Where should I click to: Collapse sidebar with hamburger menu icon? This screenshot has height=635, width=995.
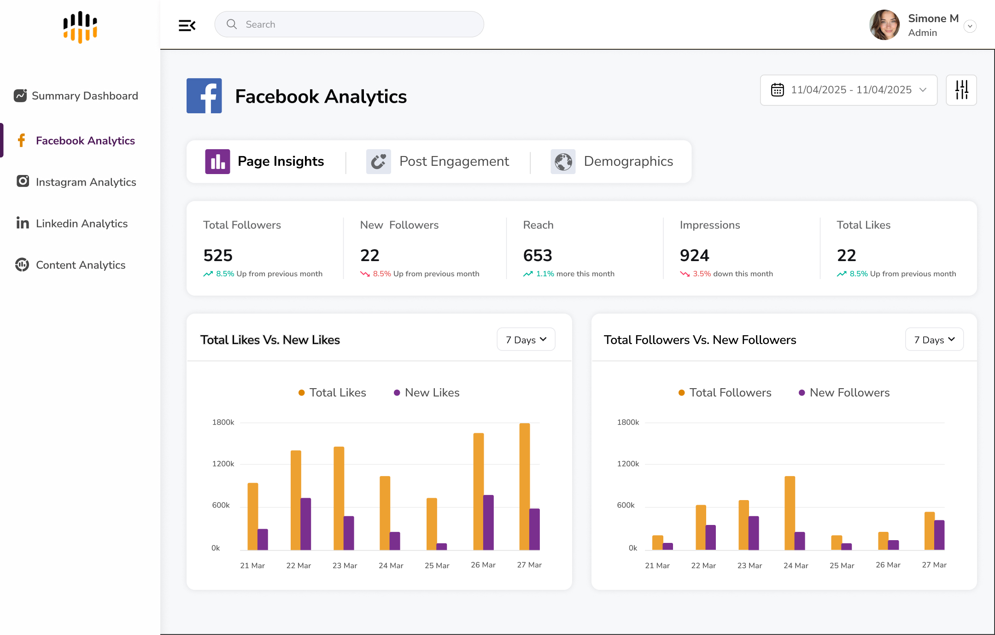(187, 25)
